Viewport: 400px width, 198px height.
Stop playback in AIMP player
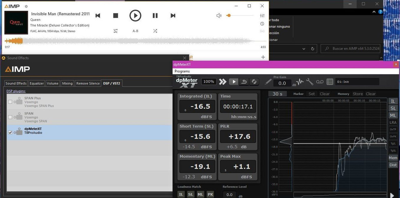tap(116, 16)
